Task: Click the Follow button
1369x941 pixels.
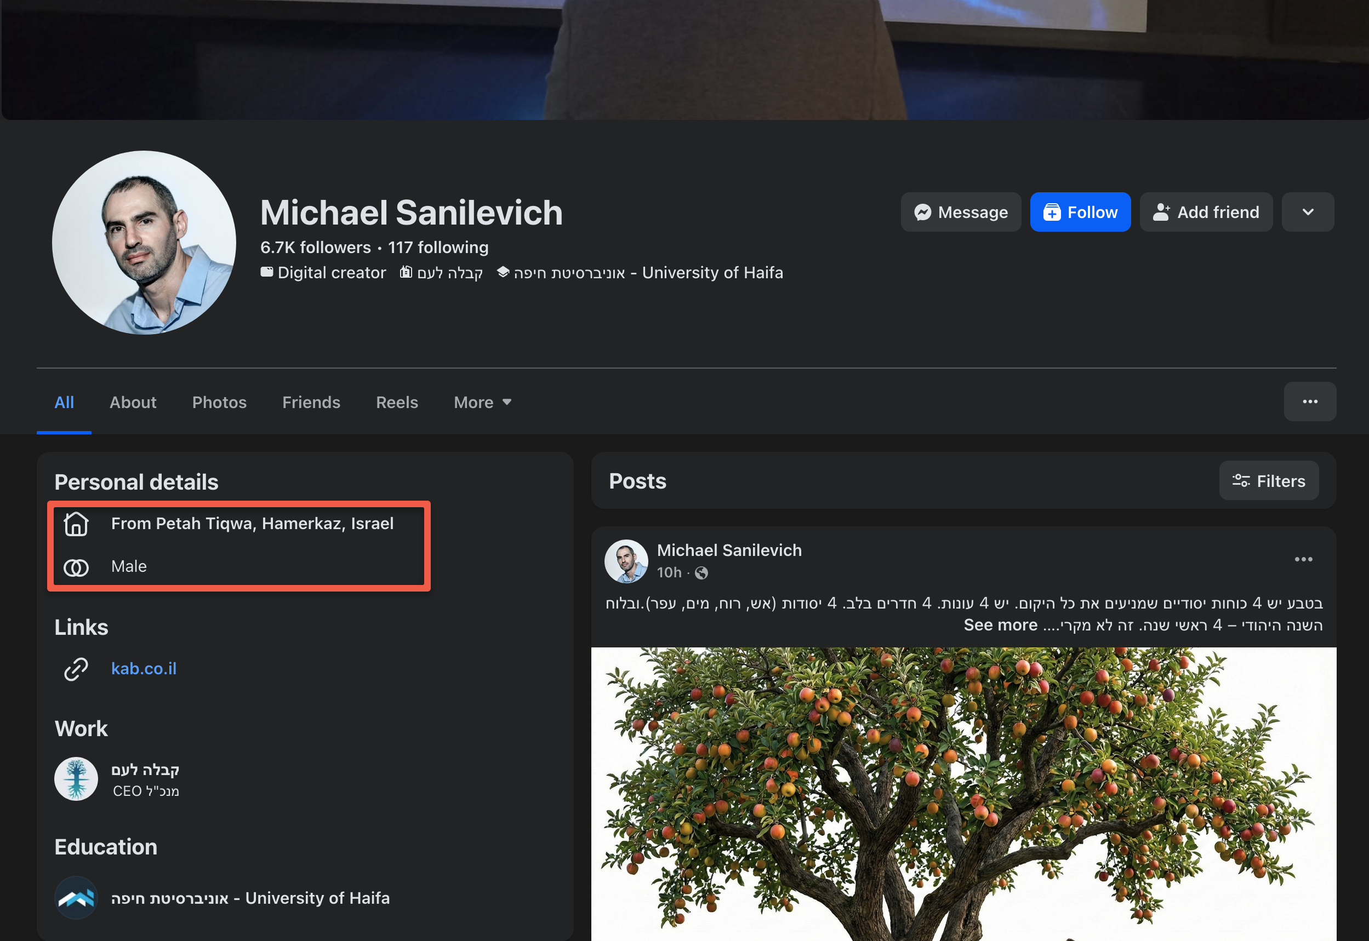Action: 1080,213
